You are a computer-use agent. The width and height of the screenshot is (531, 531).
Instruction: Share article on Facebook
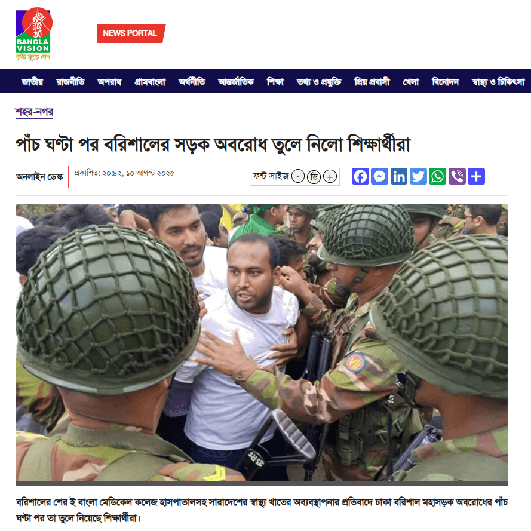point(360,176)
